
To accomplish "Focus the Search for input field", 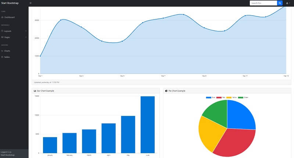I will coord(263,3).
